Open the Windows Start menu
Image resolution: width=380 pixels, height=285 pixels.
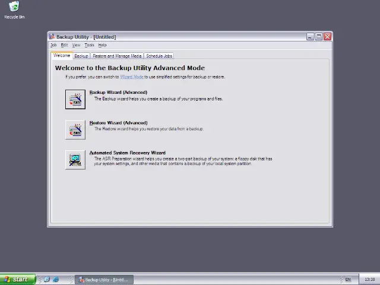coord(17,279)
